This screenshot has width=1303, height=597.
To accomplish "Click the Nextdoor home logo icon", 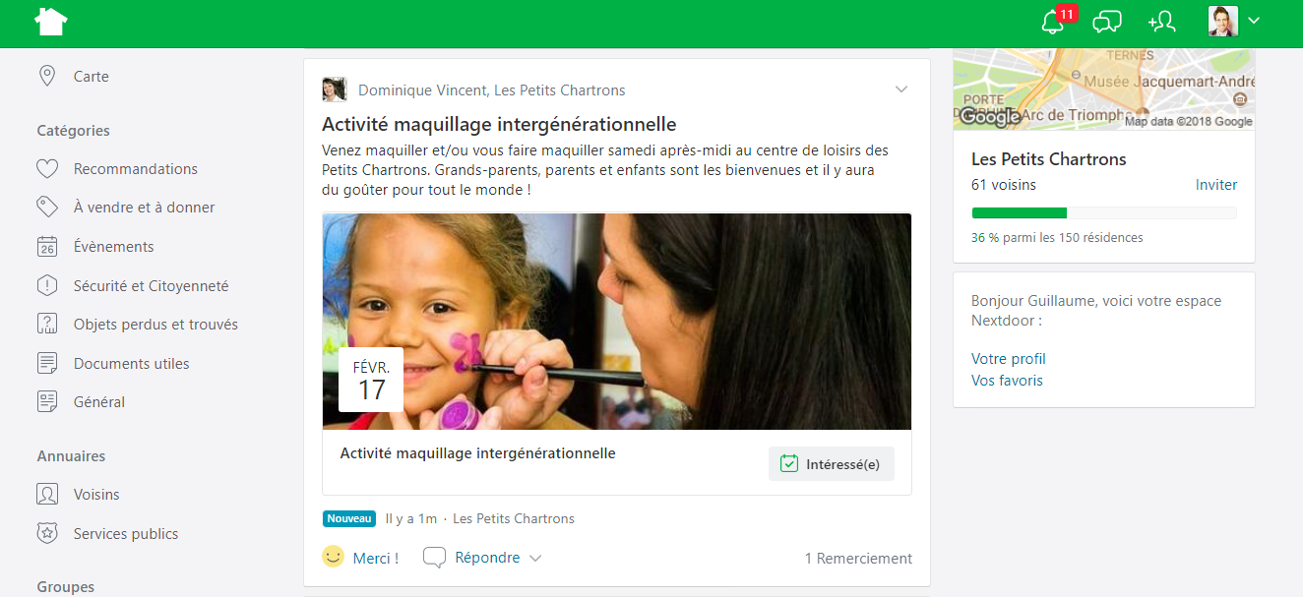I will [x=51, y=22].
